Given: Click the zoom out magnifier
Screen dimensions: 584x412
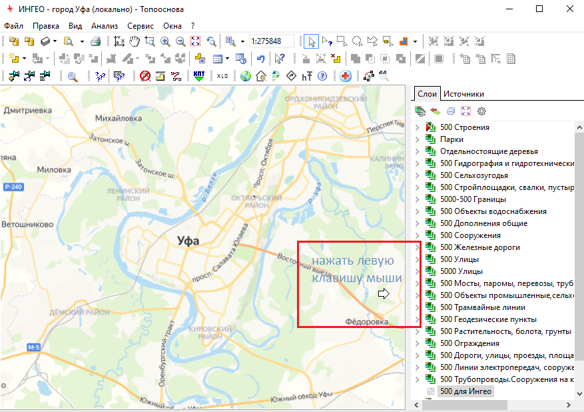Looking at the screenshot, I should tap(180, 41).
